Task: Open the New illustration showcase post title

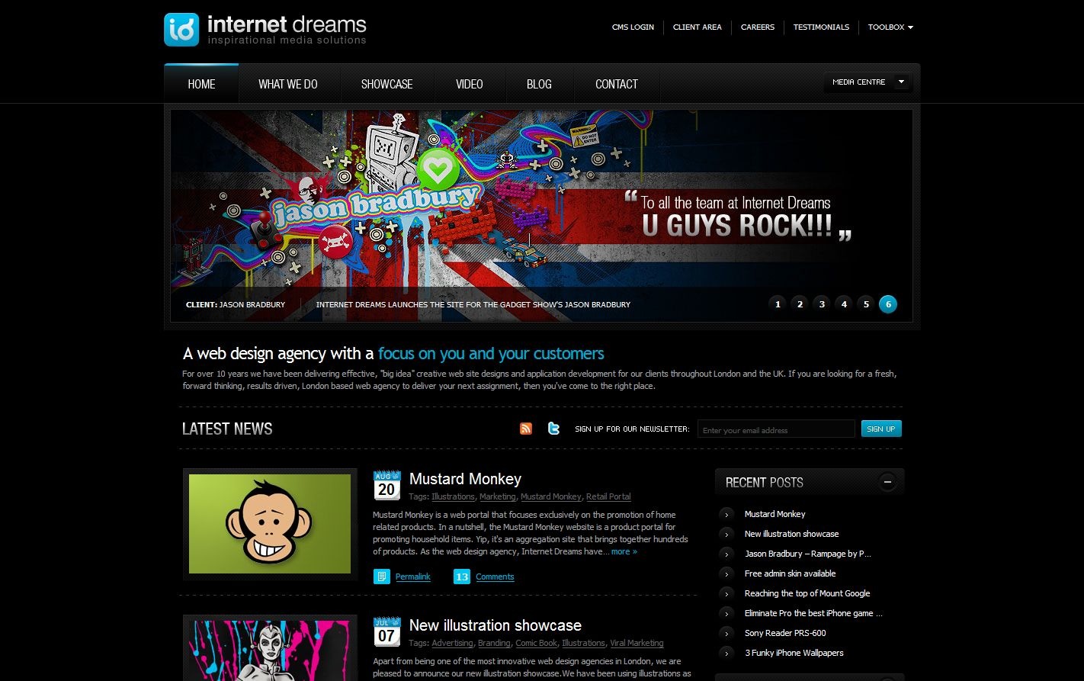Action: click(495, 625)
